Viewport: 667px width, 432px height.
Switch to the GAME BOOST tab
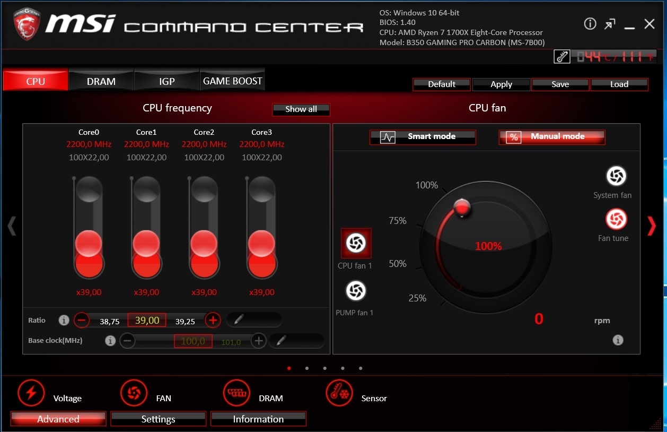(x=232, y=80)
